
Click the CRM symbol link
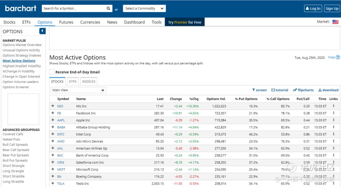click(60, 162)
